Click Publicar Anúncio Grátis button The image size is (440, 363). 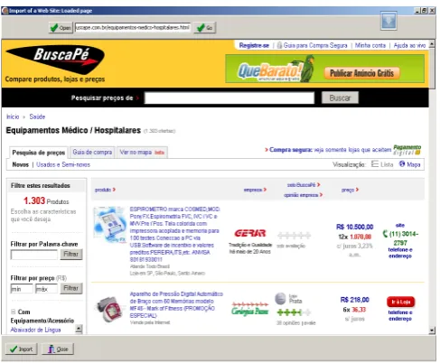click(361, 73)
